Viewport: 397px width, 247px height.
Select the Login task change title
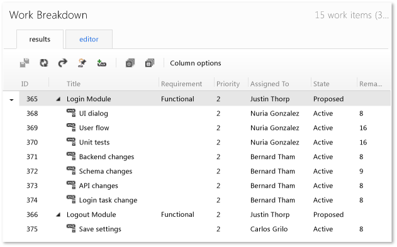[108, 200]
